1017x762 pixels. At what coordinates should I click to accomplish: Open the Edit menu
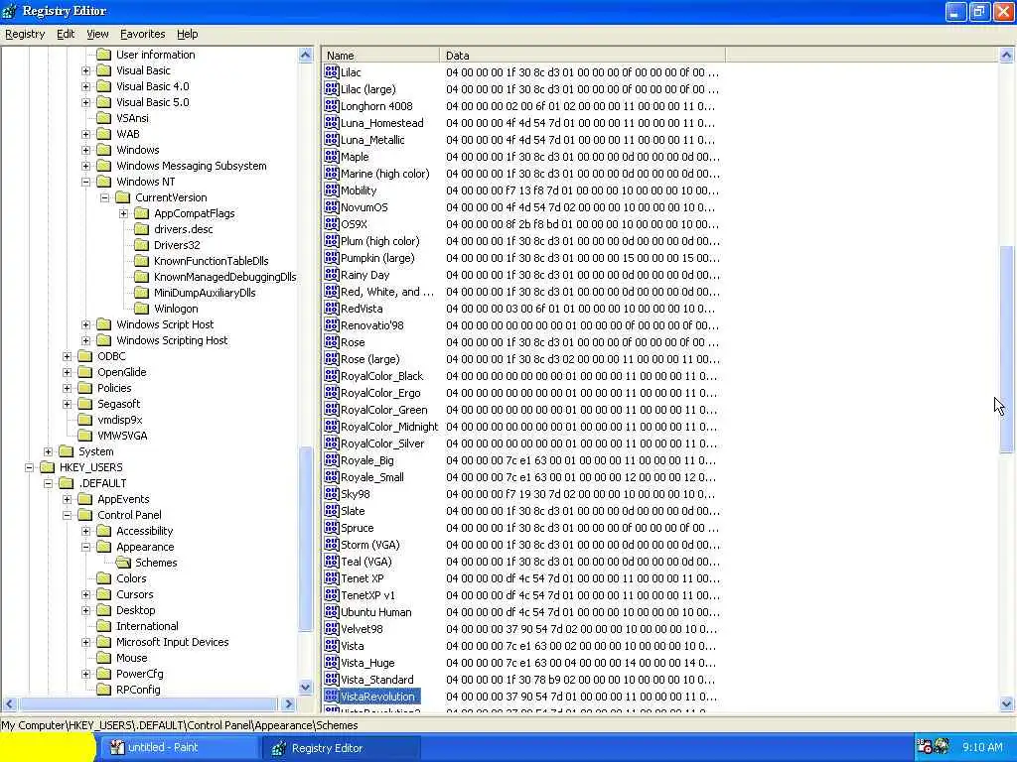point(66,34)
